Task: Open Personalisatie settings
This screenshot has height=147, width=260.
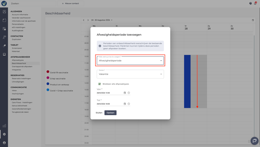Action: coord(18,24)
